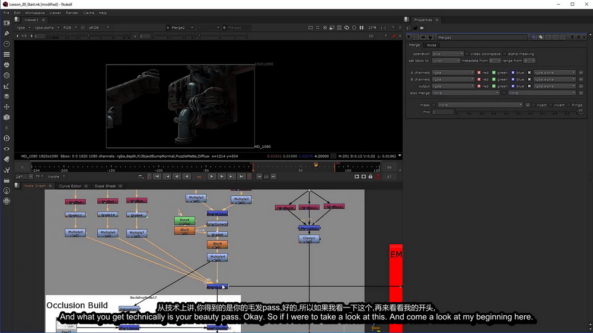Open the Transform nodes move icon
The width and height of the screenshot is (593, 333).
click(x=7, y=106)
